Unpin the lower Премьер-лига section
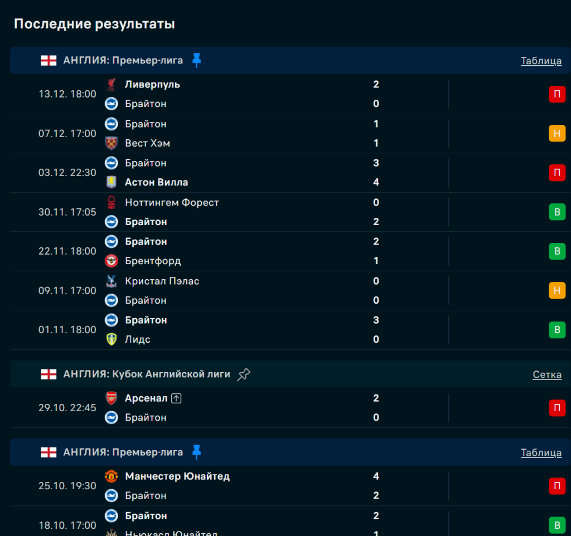This screenshot has width=571, height=536. point(196,452)
